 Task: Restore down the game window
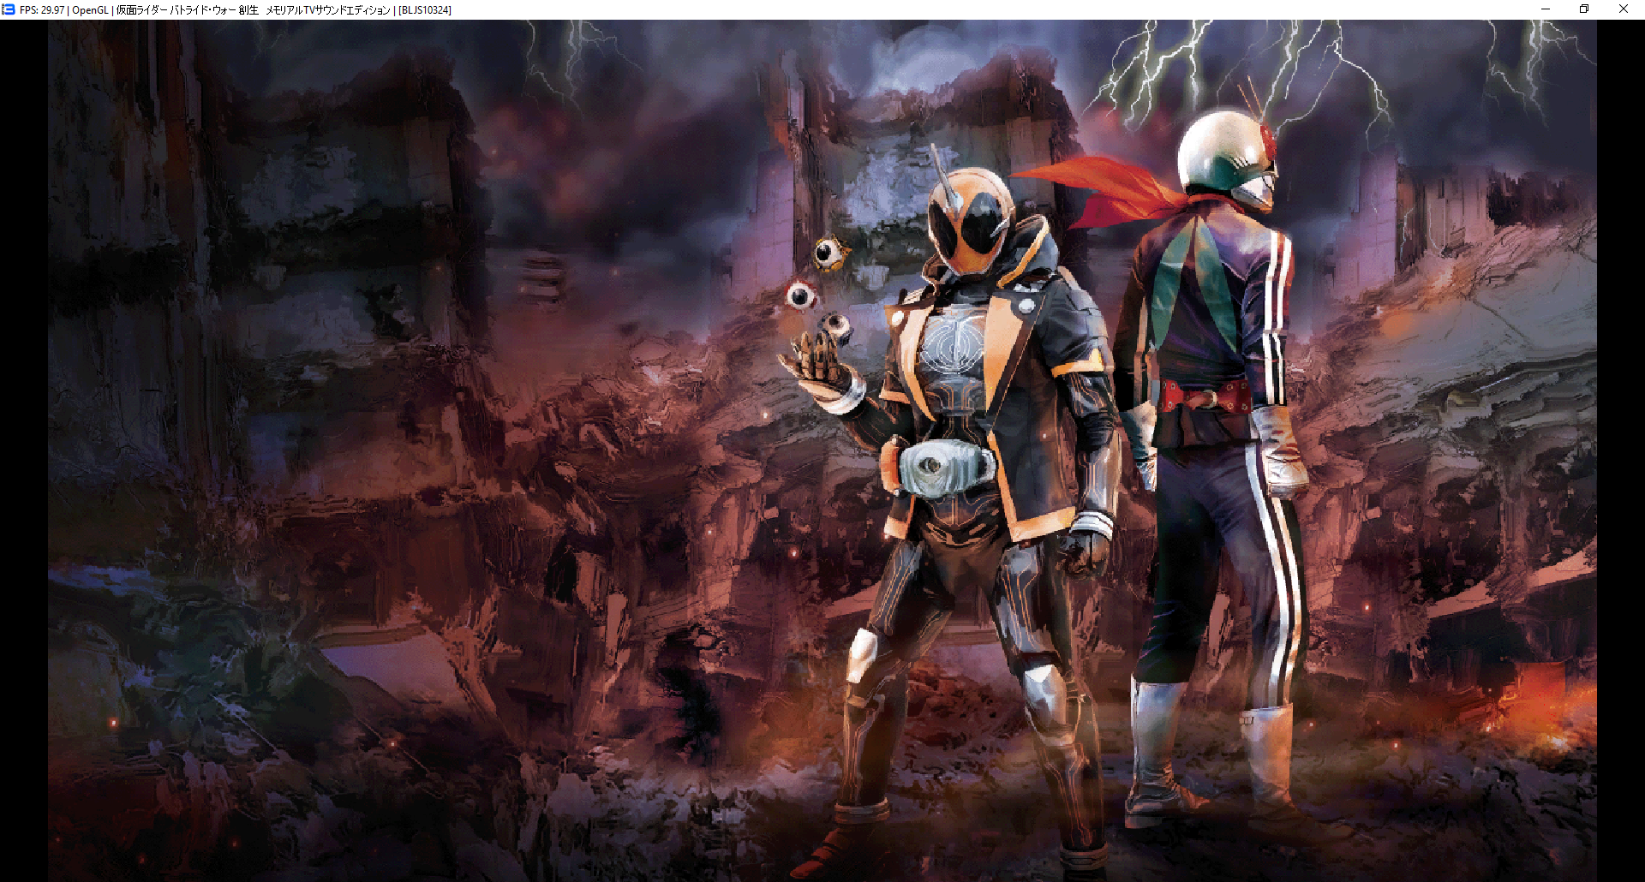(1584, 9)
